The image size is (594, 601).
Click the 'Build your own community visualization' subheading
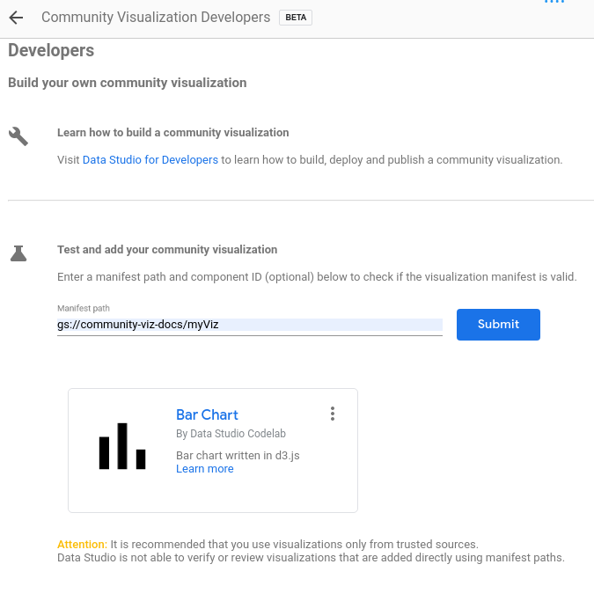click(127, 83)
